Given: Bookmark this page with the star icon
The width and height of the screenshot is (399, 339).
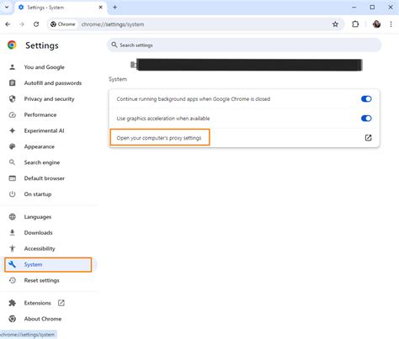Looking at the screenshot, I should pos(335,24).
